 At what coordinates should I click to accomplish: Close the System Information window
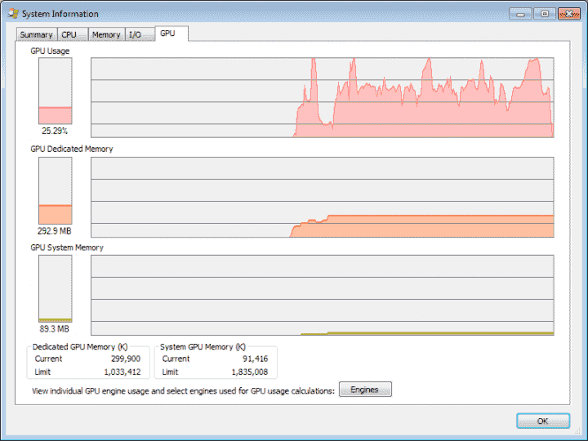(569, 14)
